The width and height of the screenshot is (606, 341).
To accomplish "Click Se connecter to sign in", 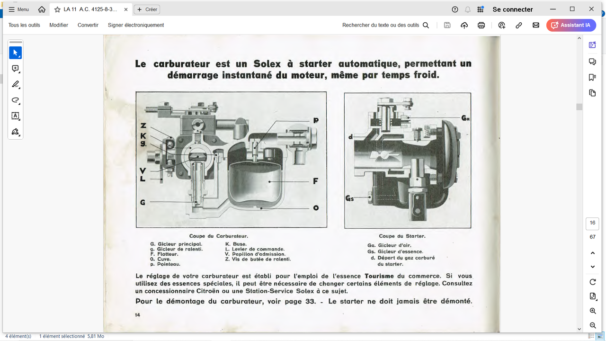I will coord(513,9).
